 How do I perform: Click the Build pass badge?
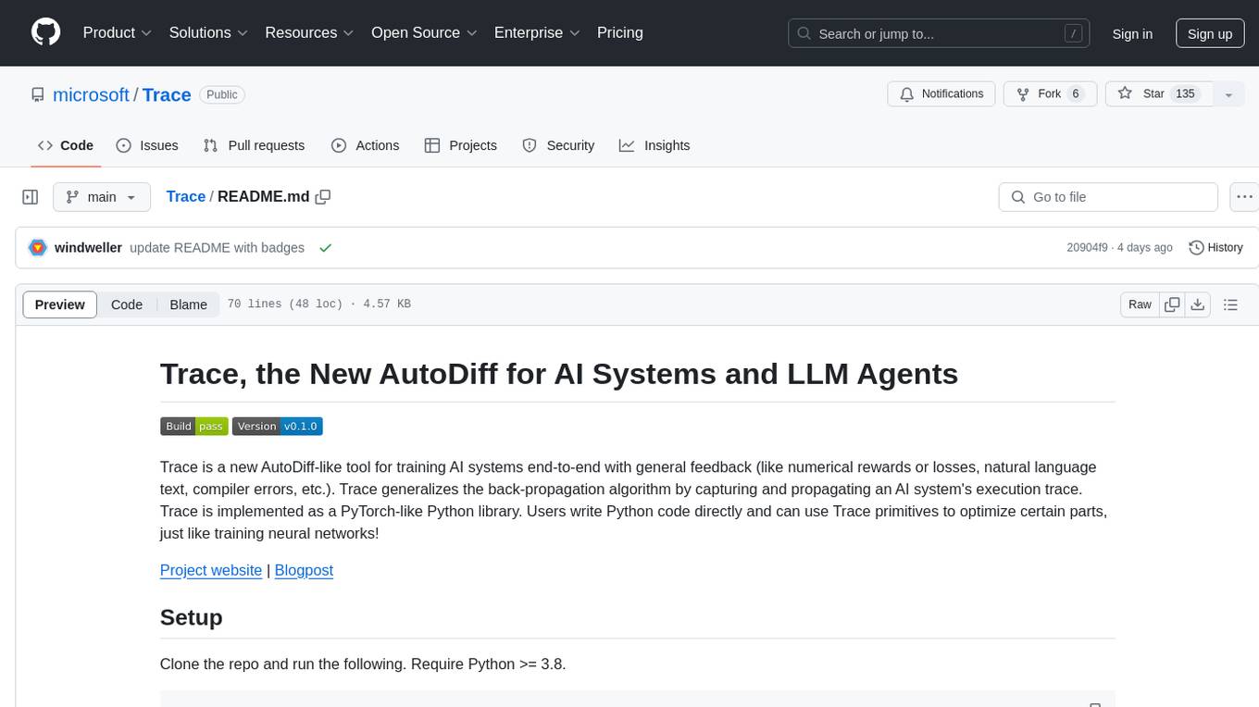coord(193,426)
